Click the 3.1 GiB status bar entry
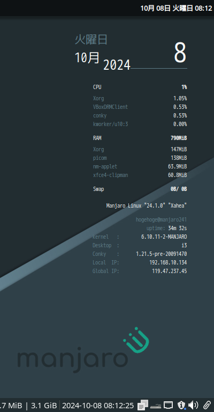 [44, 405]
